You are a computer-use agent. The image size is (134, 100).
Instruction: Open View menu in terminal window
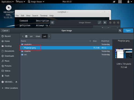(x=28, y=16)
